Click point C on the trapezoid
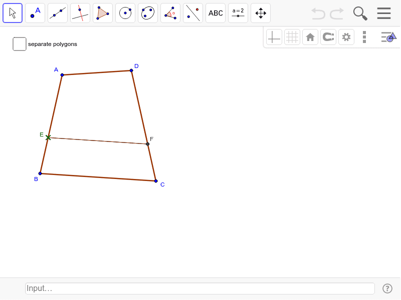Viewport: 401px width, 300px height. click(x=156, y=181)
